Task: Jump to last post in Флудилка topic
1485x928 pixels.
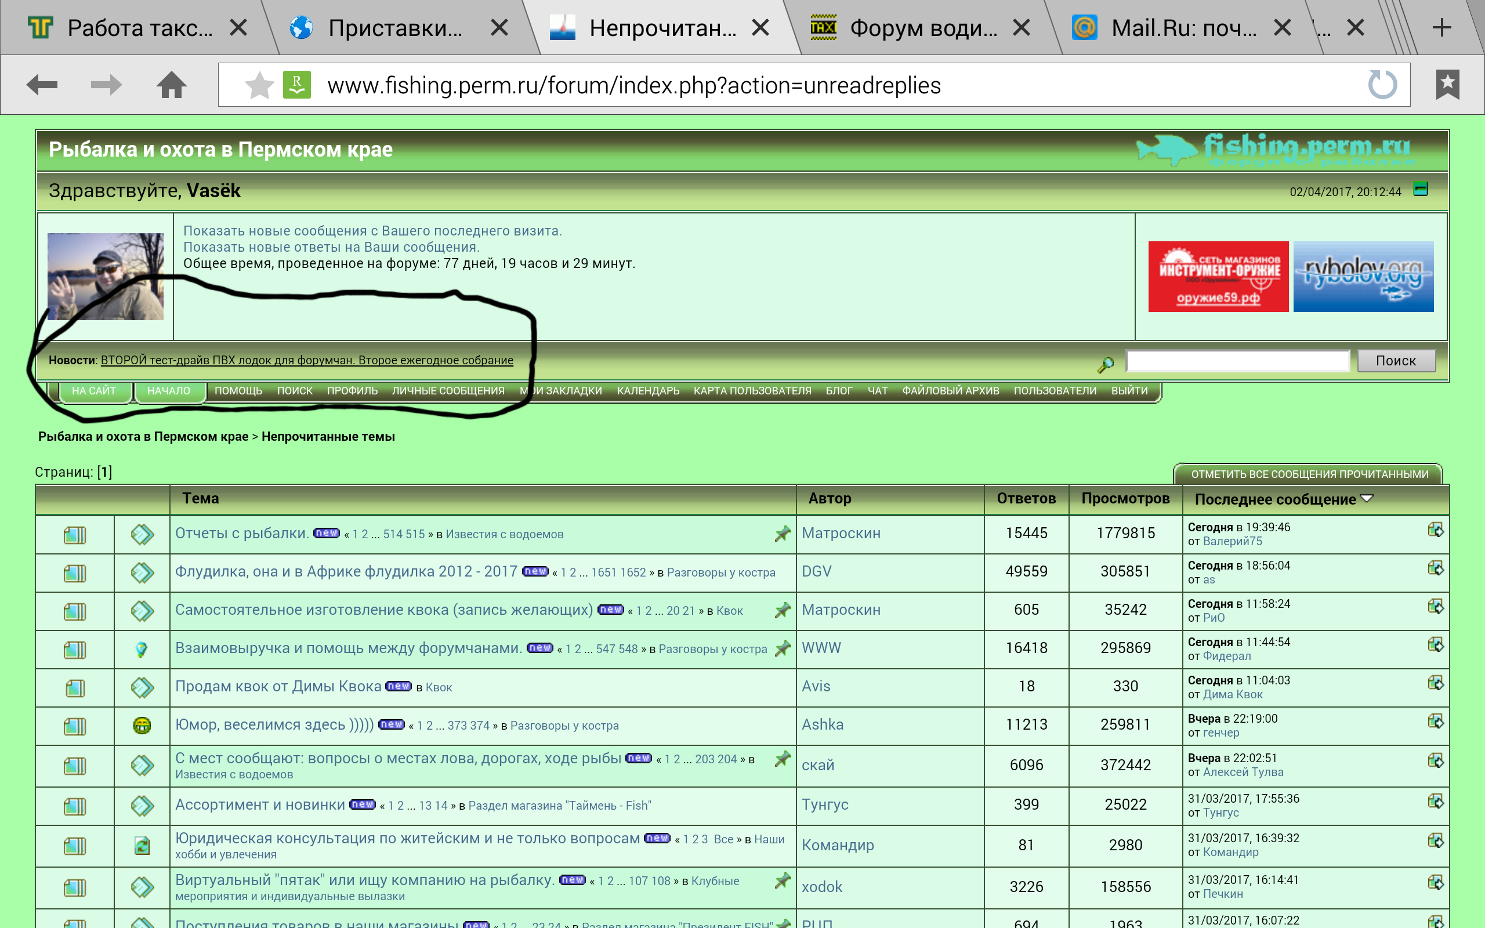Action: 1435,568
